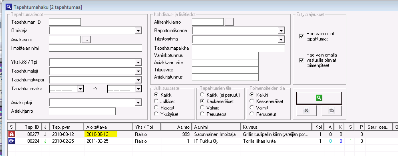Viewport: 398px width, 156px height.
Task: Click the Tapahtuman ID input field
Action: [x=65, y=22]
